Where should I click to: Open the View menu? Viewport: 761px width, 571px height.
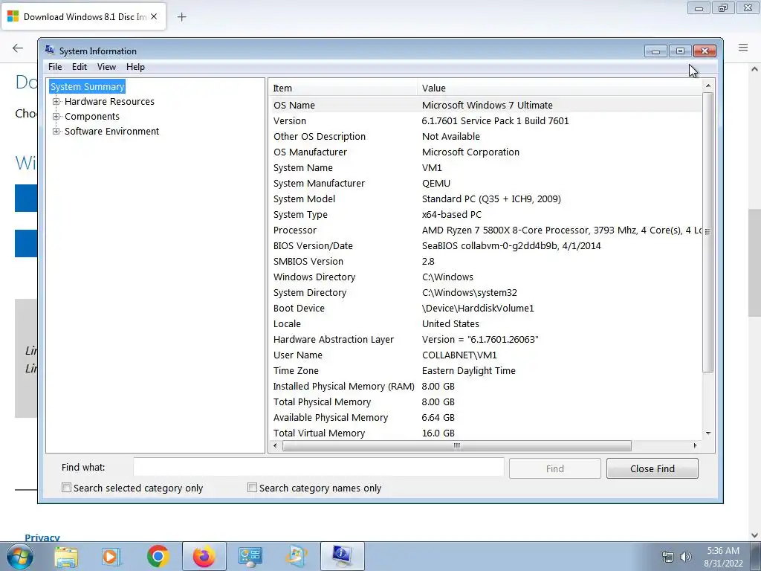pos(106,67)
